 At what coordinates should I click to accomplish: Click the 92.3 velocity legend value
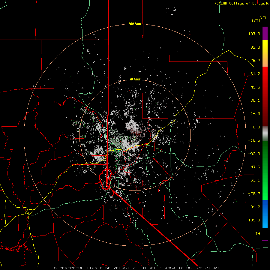coord(255,47)
